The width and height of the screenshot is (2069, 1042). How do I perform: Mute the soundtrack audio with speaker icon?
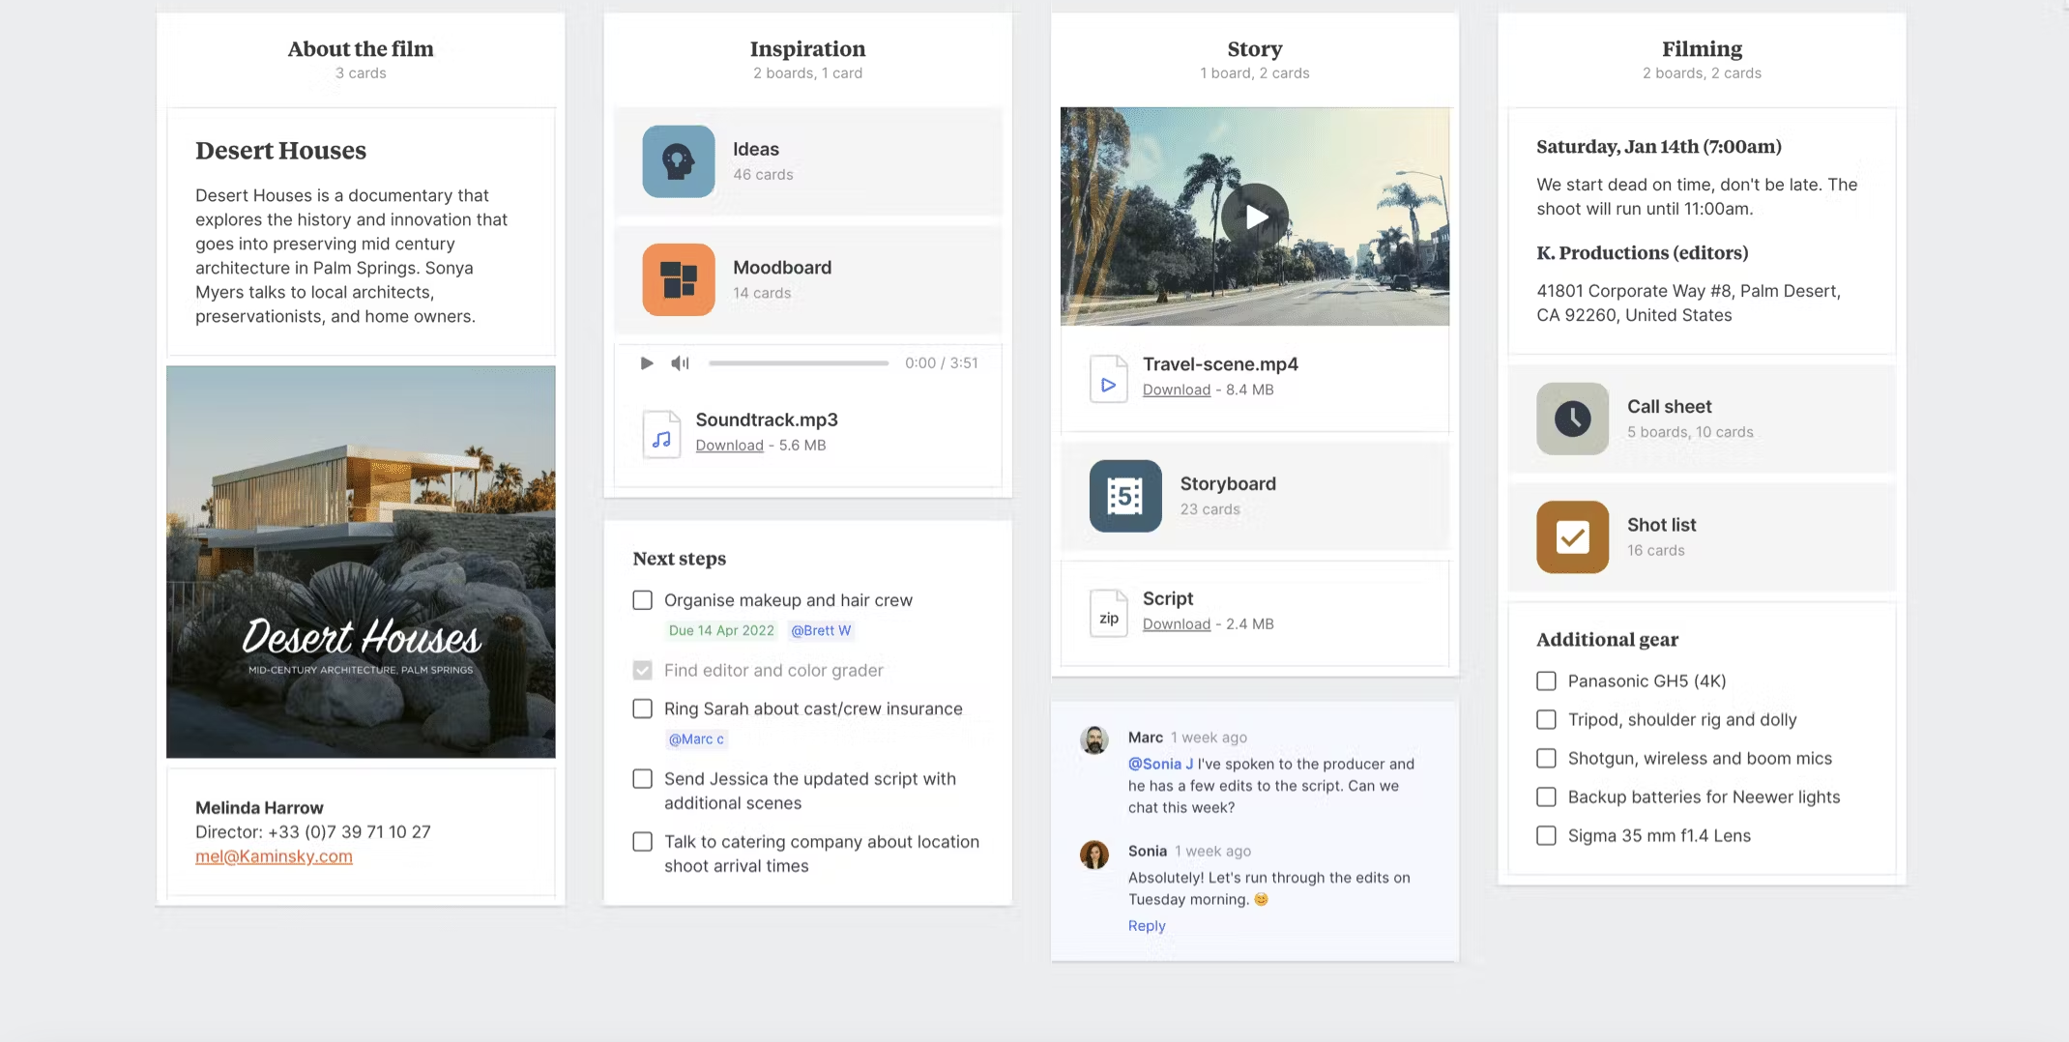(680, 363)
